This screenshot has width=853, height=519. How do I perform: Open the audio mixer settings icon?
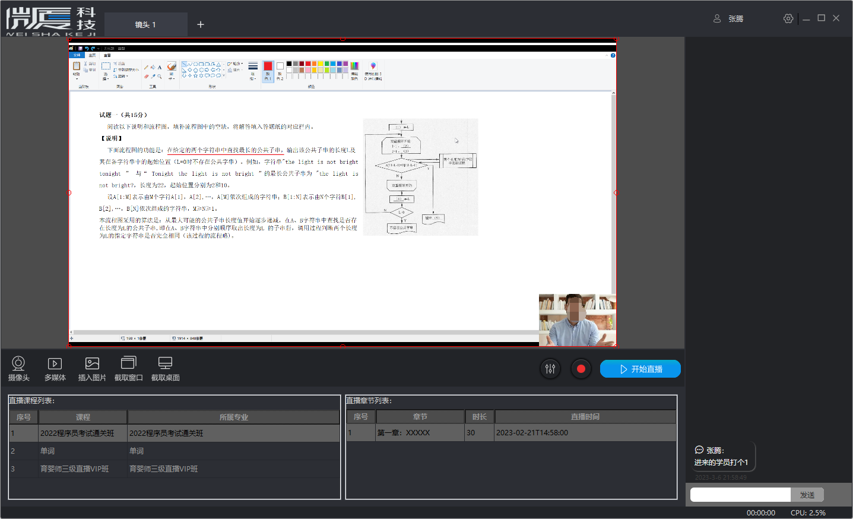click(x=550, y=369)
